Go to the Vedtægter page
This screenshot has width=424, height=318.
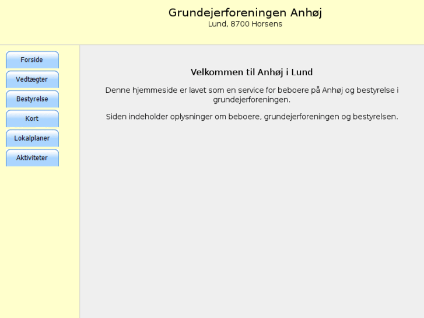[32, 79]
